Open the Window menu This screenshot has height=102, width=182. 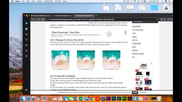click(x=58, y=1)
